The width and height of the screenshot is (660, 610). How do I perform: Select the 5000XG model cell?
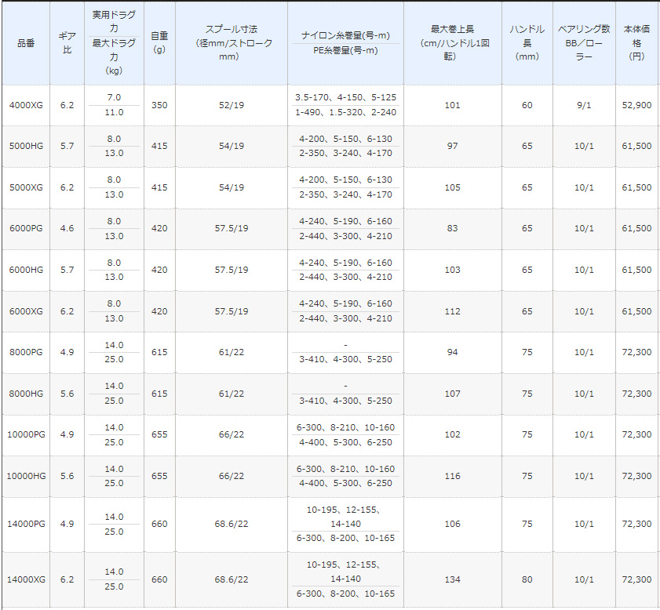click(26, 187)
